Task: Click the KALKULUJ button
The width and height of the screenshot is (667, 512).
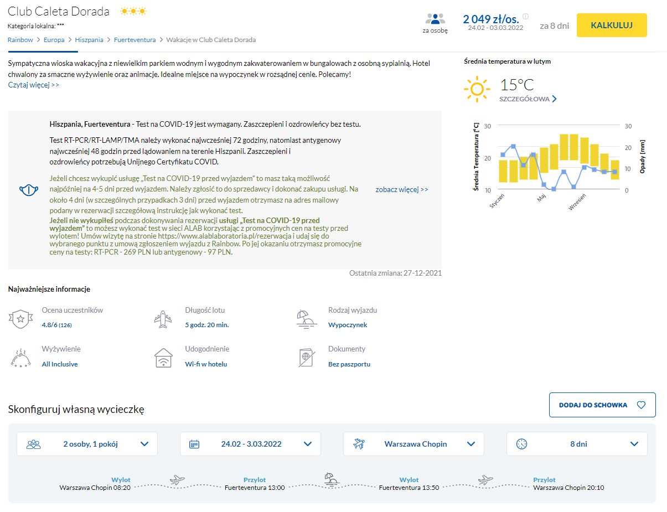Action: 612,25
